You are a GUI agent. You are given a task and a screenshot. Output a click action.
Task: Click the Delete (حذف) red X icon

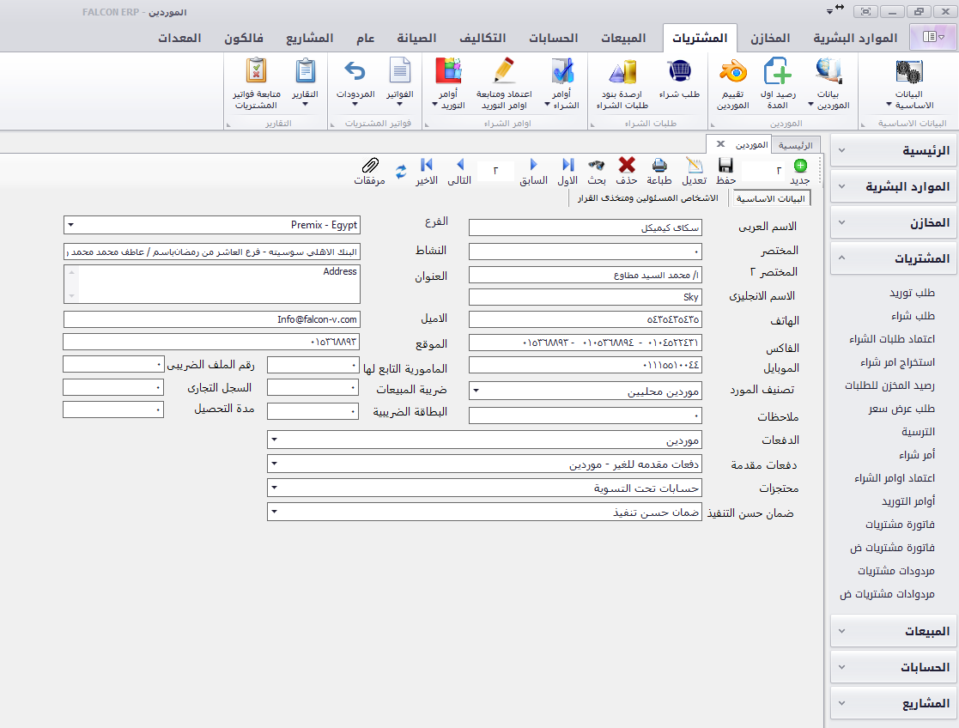627,166
